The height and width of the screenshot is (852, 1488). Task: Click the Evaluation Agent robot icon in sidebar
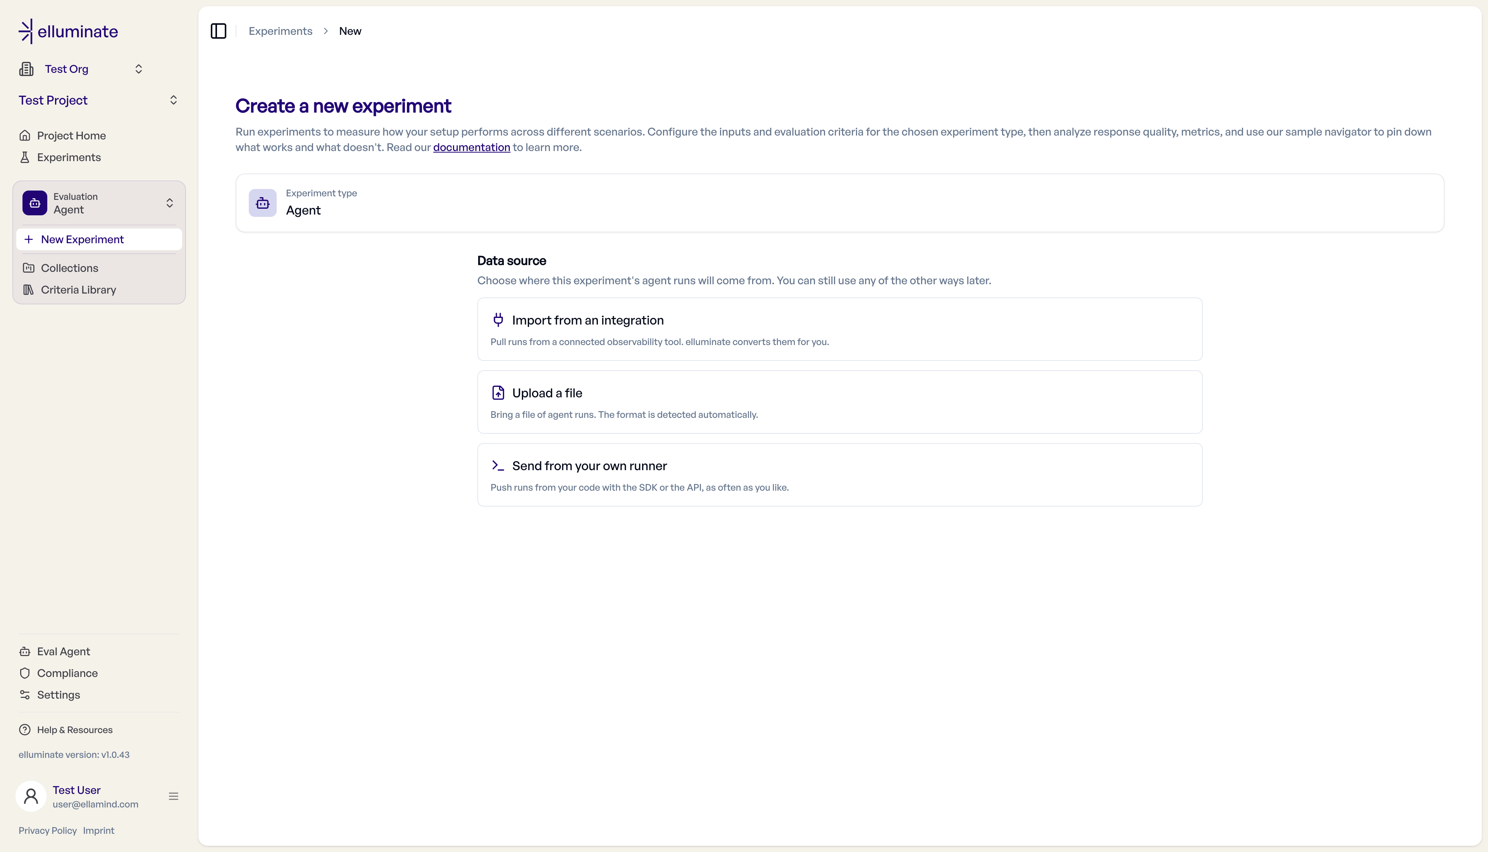coord(34,203)
